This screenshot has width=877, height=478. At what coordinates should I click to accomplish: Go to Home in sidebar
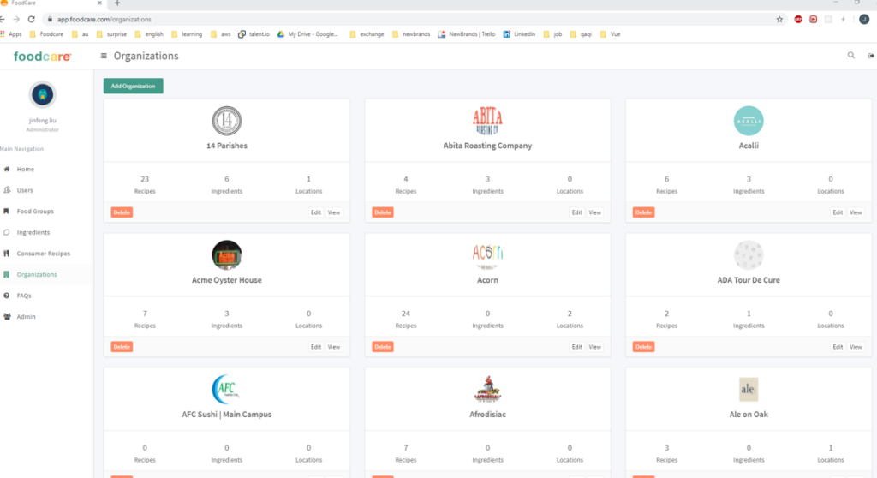(x=25, y=169)
